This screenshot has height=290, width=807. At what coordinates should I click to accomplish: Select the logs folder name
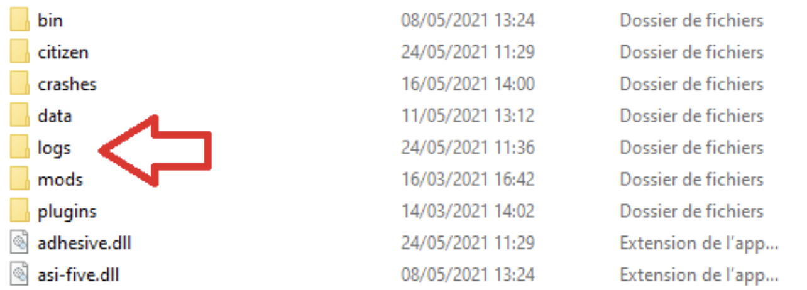pos(54,149)
